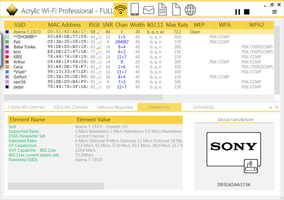Click the orange color swatch for Ceca
This screenshot has width=284, height=200.
click(x=7, y=67)
